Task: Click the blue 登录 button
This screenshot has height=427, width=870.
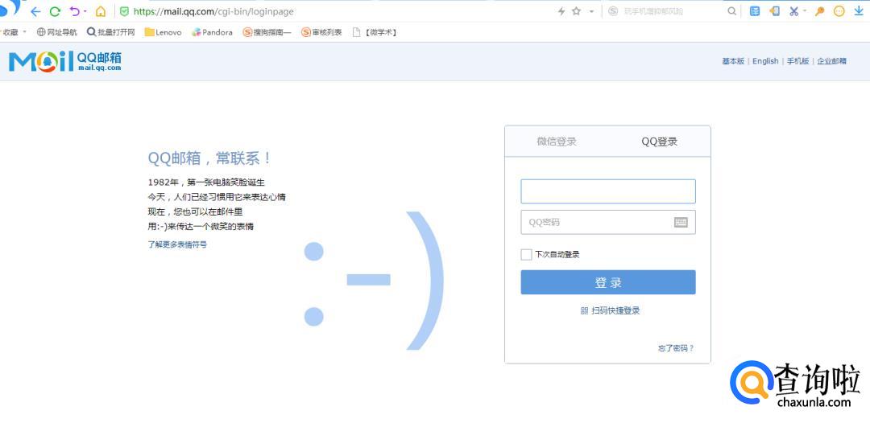Action: tap(608, 282)
